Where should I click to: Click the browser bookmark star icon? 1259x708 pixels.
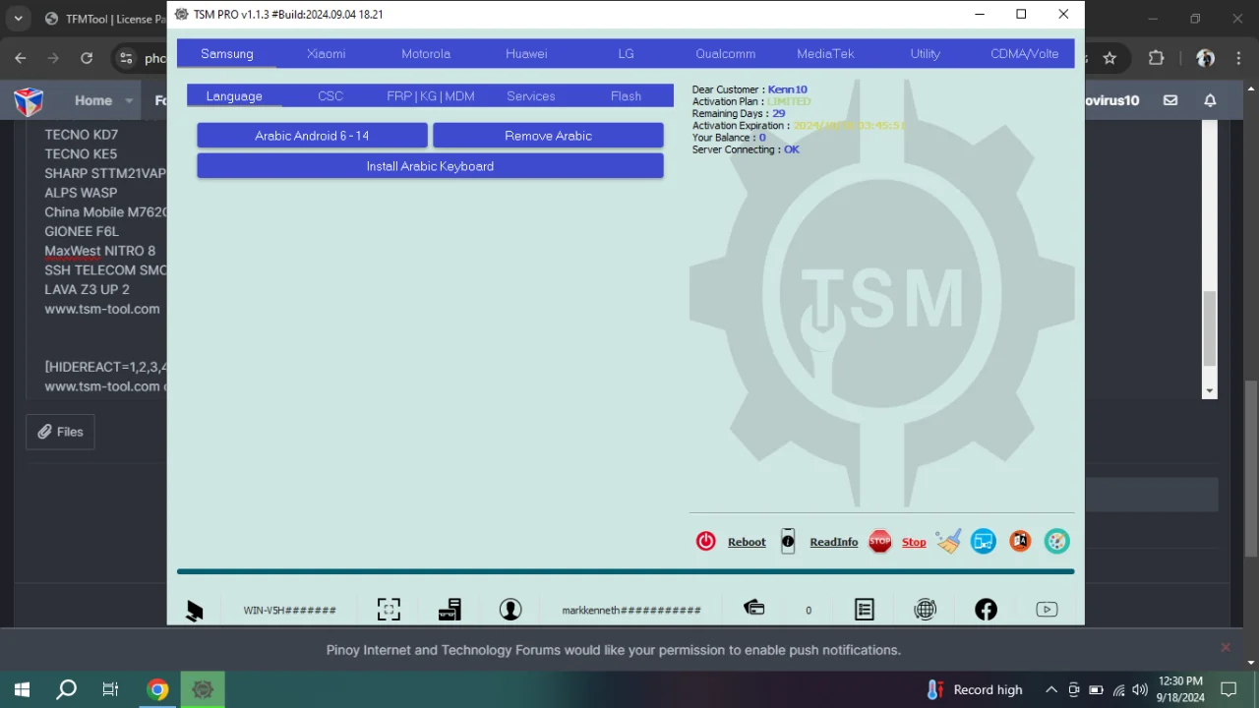click(1109, 58)
